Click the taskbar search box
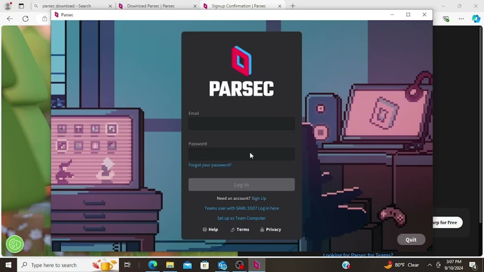This screenshot has width=484, height=272. click(68, 265)
